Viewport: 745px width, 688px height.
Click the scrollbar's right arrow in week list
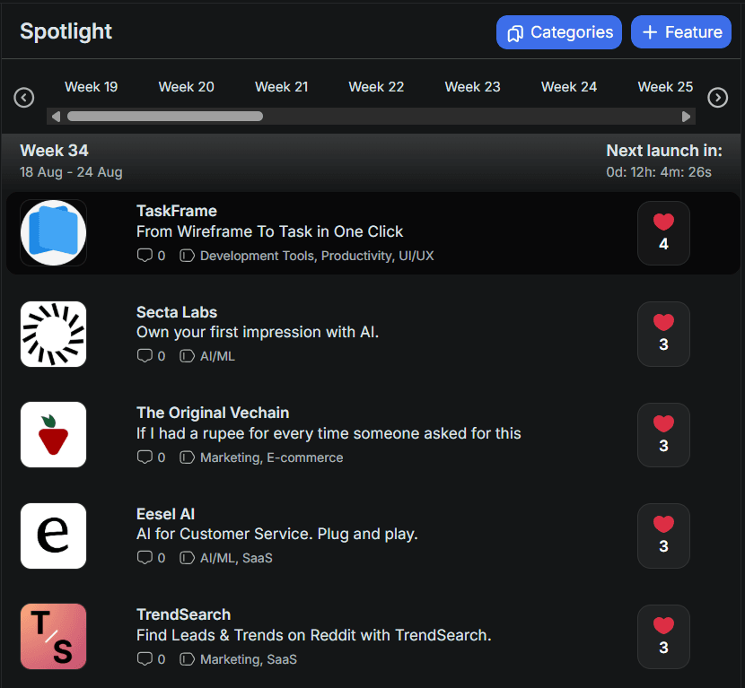[687, 116]
